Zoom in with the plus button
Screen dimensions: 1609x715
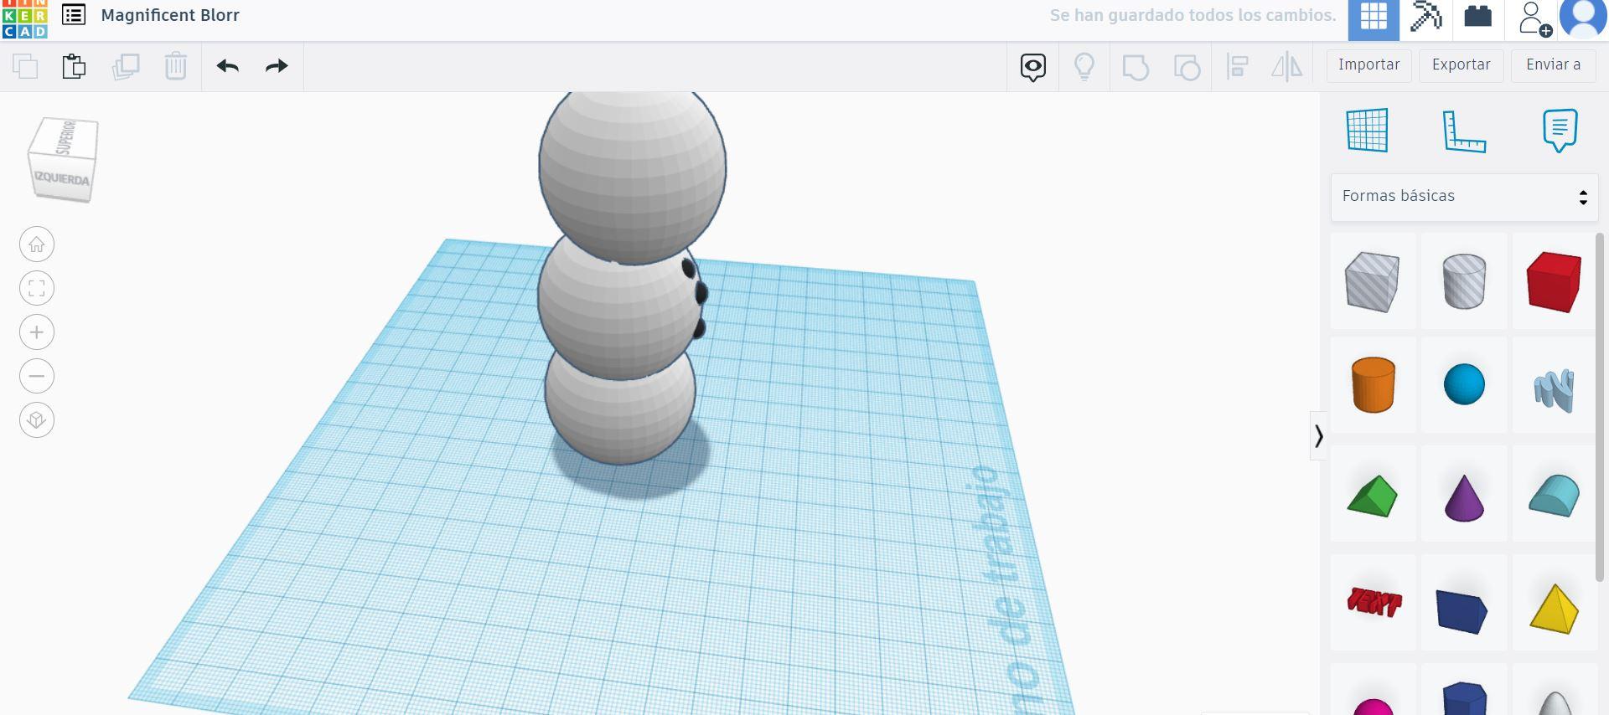click(37, 332)
